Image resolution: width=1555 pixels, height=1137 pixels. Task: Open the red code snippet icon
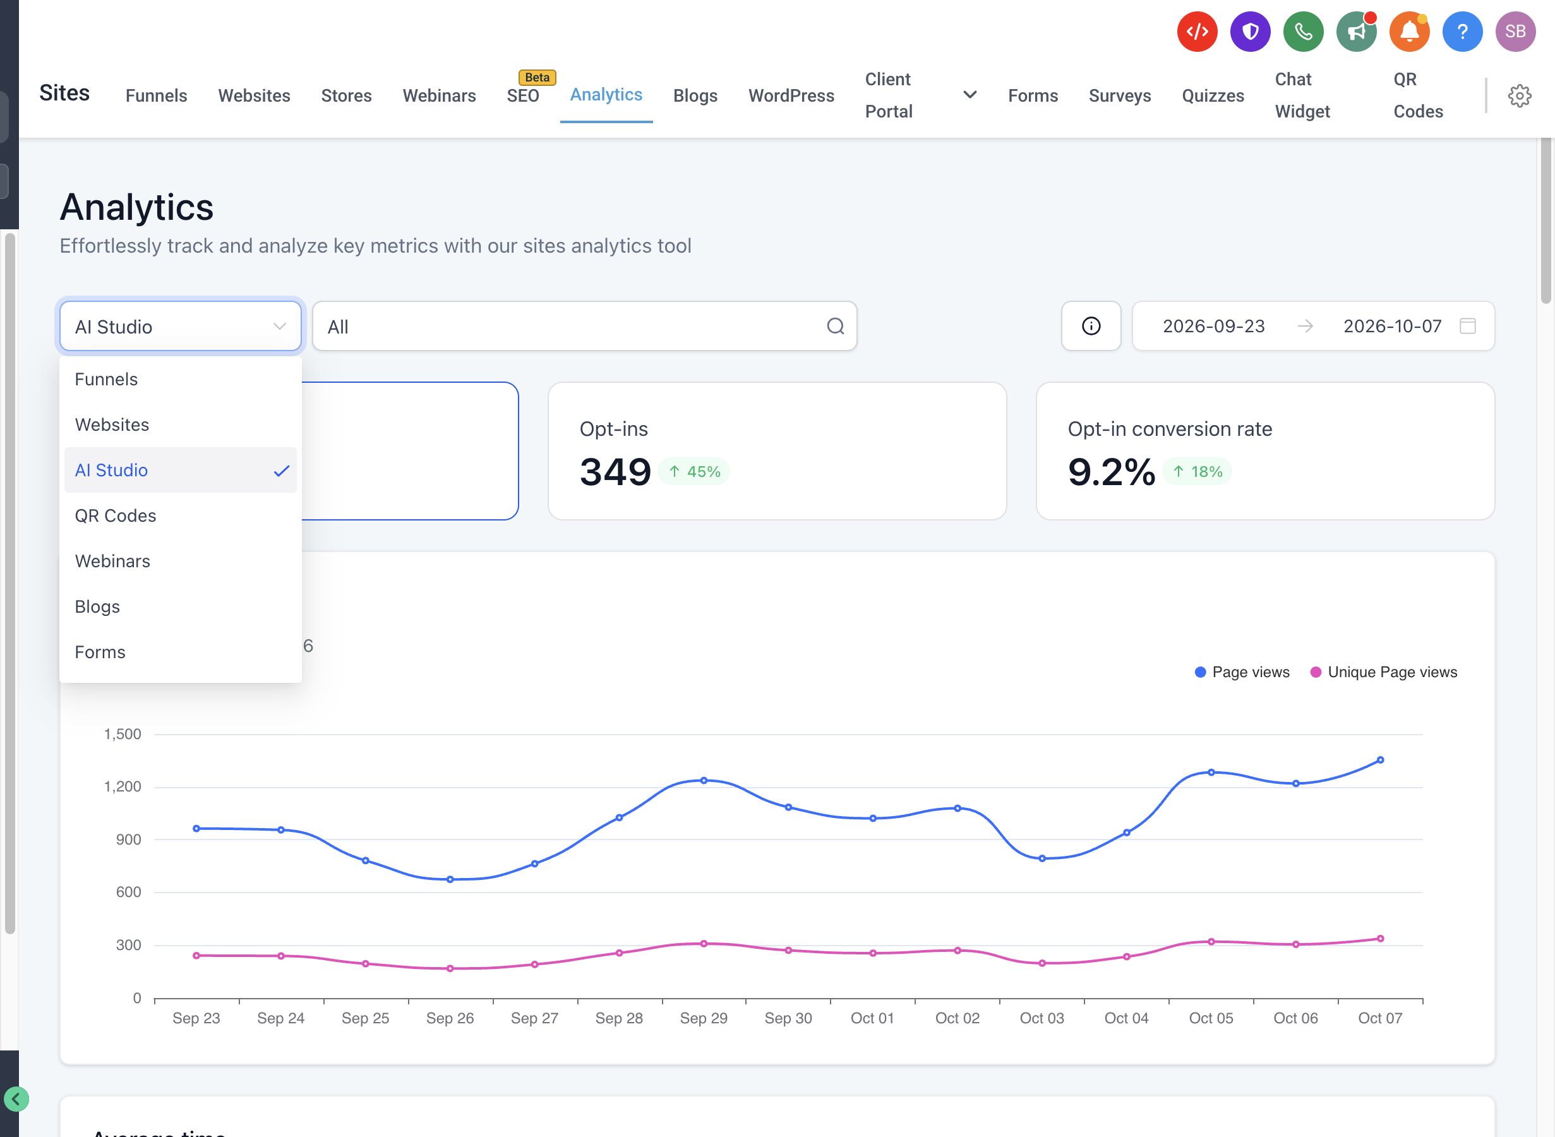pos(1198,32)
